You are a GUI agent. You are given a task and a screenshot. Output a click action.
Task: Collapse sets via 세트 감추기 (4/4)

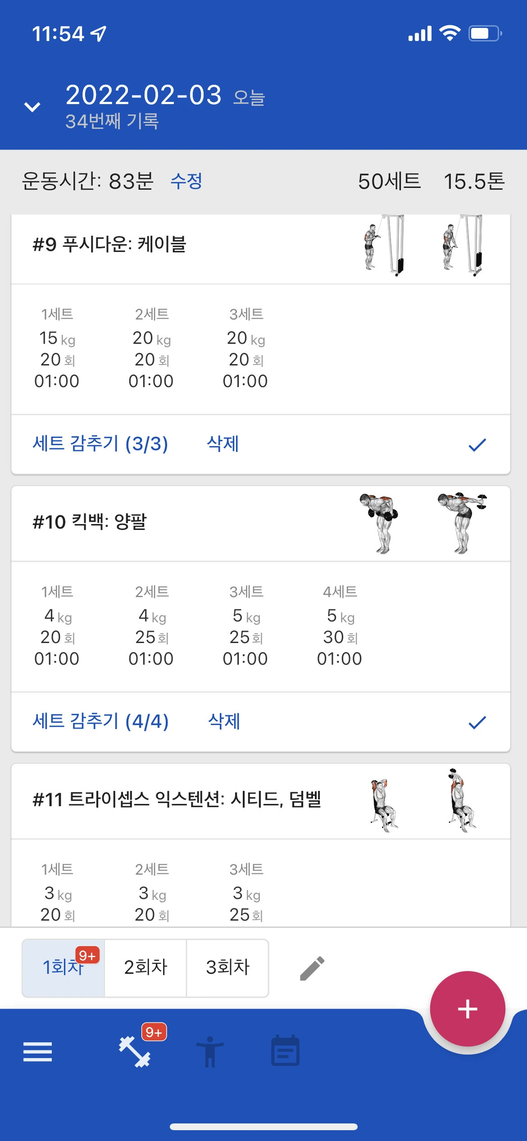tap(100, 721)
